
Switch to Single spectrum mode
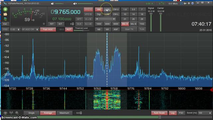(31, 113)
